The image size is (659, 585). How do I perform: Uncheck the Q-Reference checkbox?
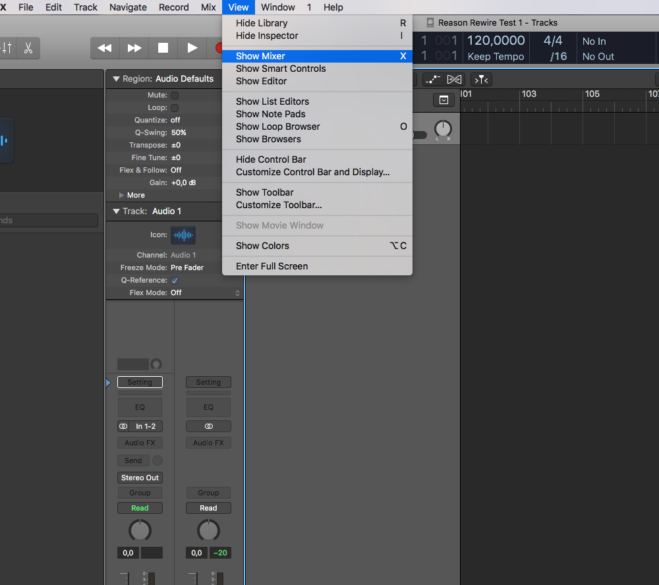coord(175,281)
